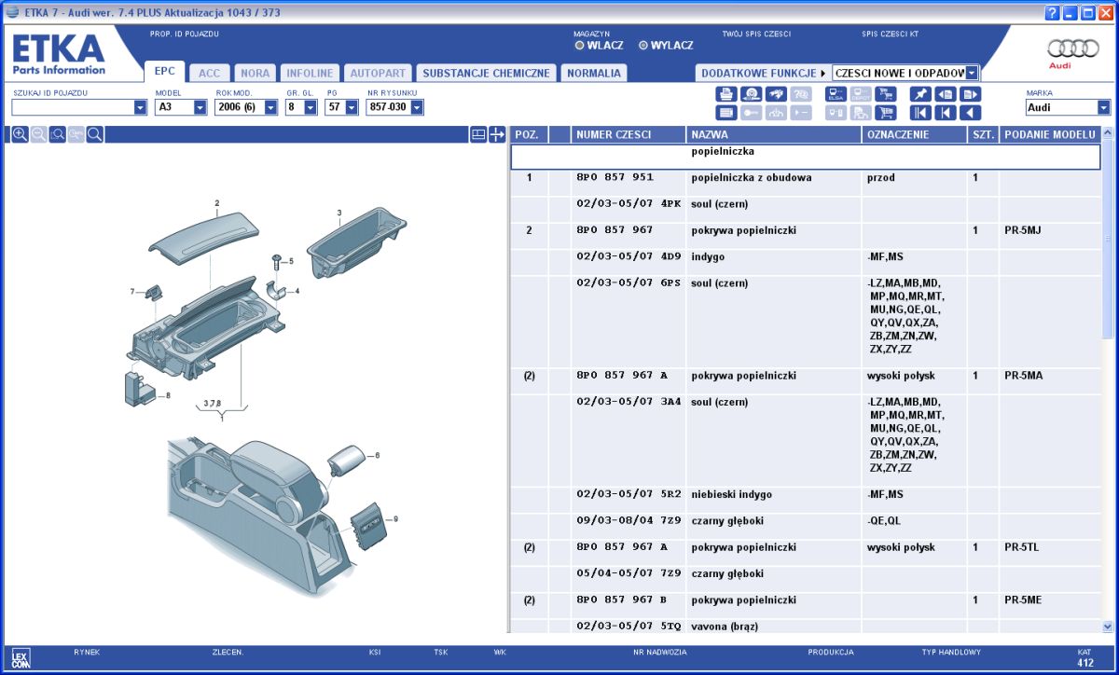Click the print icon in the toolbar

pyautogui.click(x=726, y=94)
